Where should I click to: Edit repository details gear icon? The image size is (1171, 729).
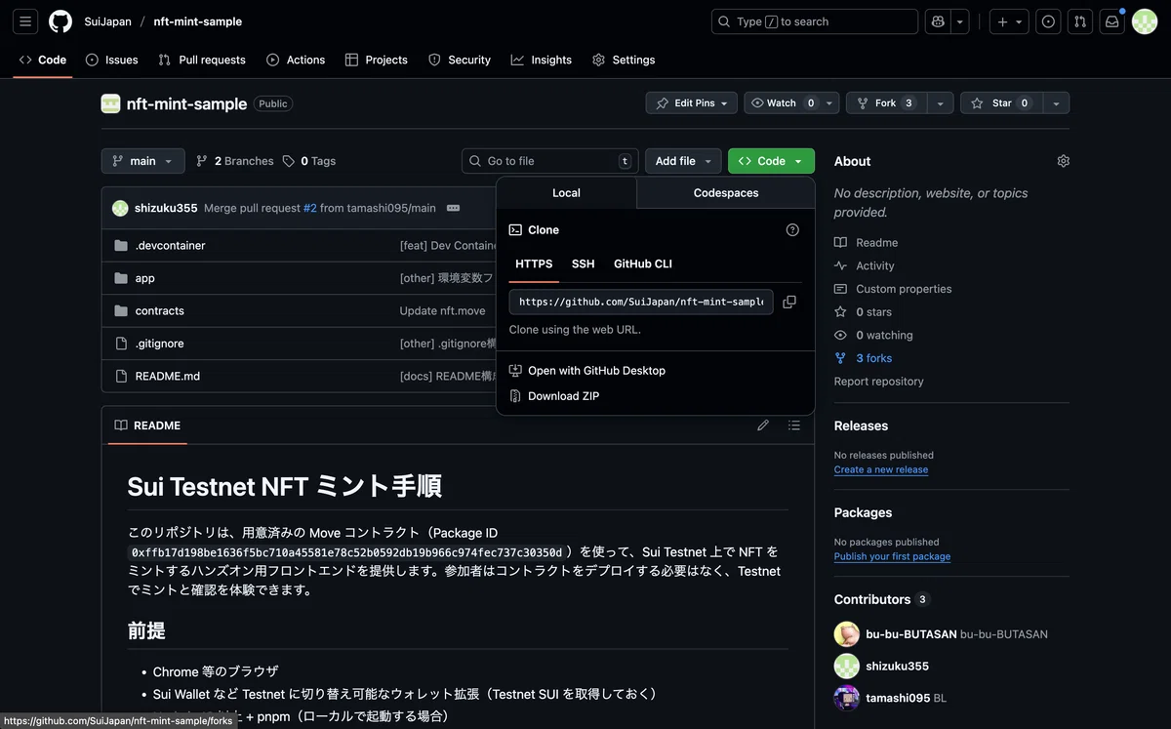pyautogui.click(x=1064, y=161)
